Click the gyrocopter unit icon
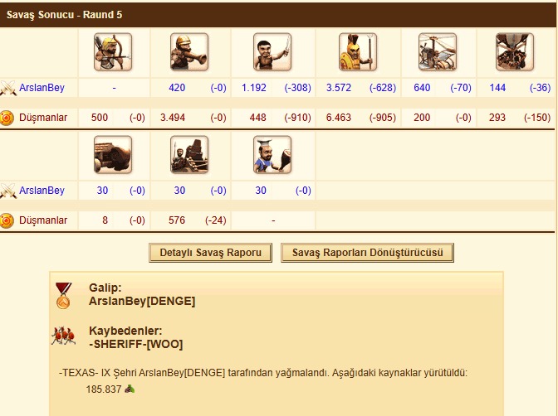Image resolution: width=558 pixels, height=416 pixels. click(438, 52)
